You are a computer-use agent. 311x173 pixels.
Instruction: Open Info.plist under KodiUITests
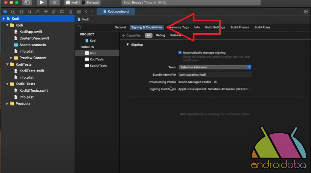[x=26, y=97]
